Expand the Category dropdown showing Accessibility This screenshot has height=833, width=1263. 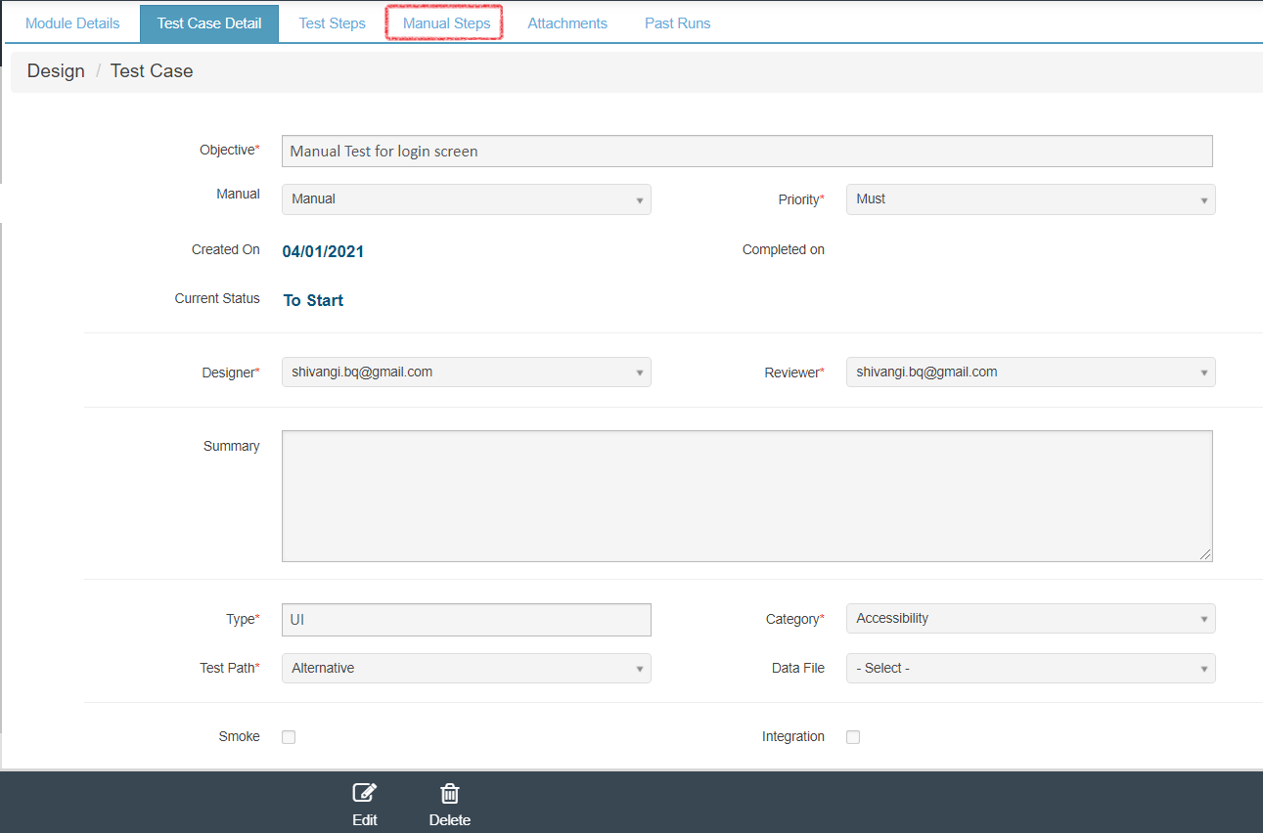click(x=1031, y=619)
